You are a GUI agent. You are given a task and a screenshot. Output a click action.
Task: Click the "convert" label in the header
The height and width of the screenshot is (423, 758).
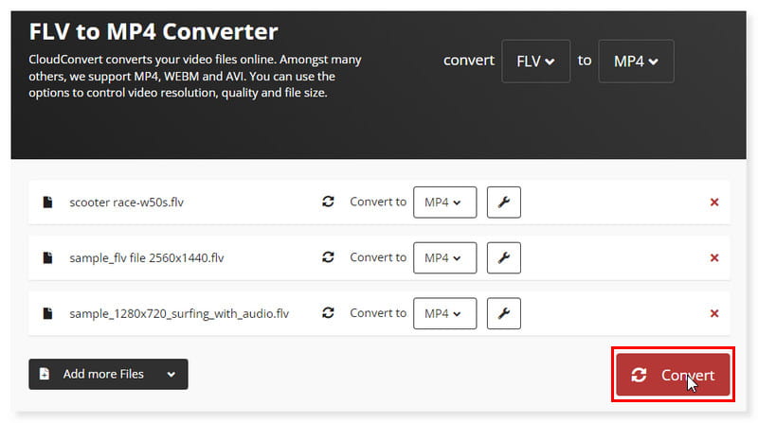click(469, 61)
